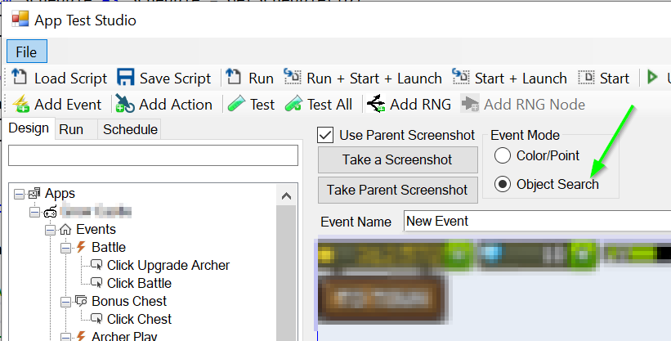Select the Object Search radio button
Screen dimensions: 671x341
coord(503,184)
